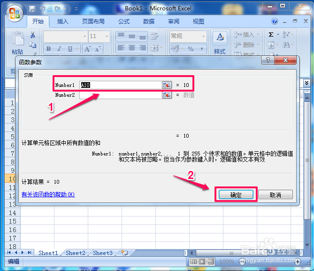Open 有关该函数的帮助 link
Screen dimensions: 314x271
tap(48, 194)
